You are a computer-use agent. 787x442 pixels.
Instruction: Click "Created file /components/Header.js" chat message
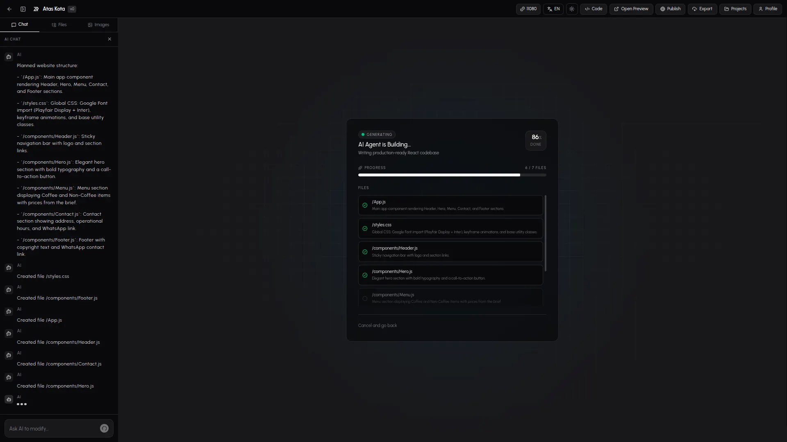pos(58,343)
